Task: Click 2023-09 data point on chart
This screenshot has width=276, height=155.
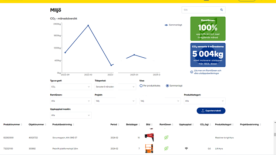Action: (x=65, y=53)
